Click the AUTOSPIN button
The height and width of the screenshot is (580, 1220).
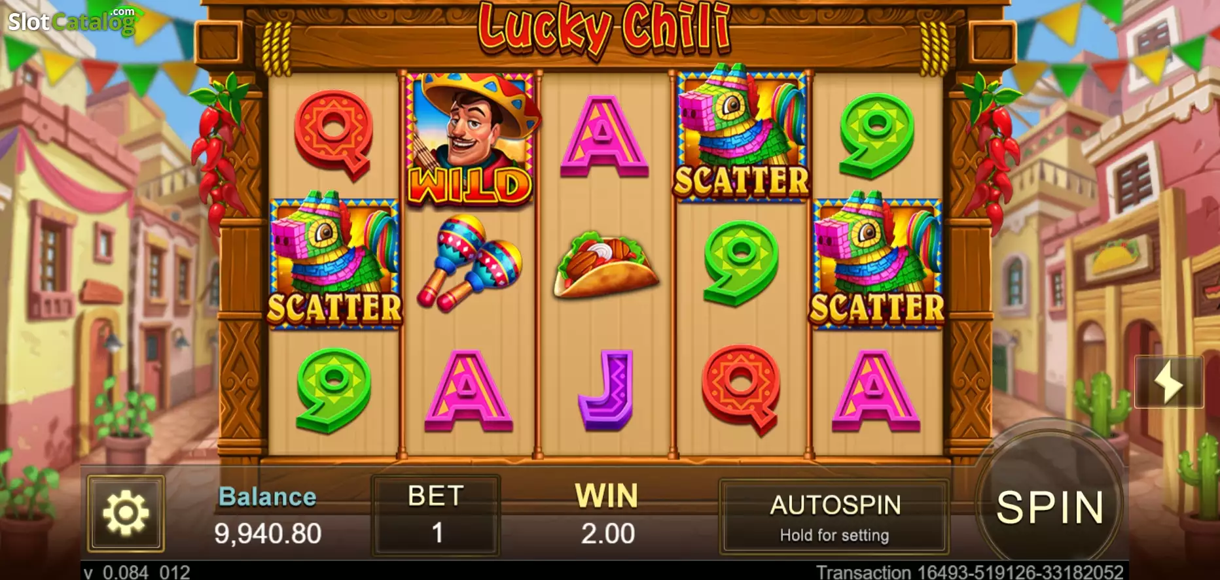[x=834, y=517]
